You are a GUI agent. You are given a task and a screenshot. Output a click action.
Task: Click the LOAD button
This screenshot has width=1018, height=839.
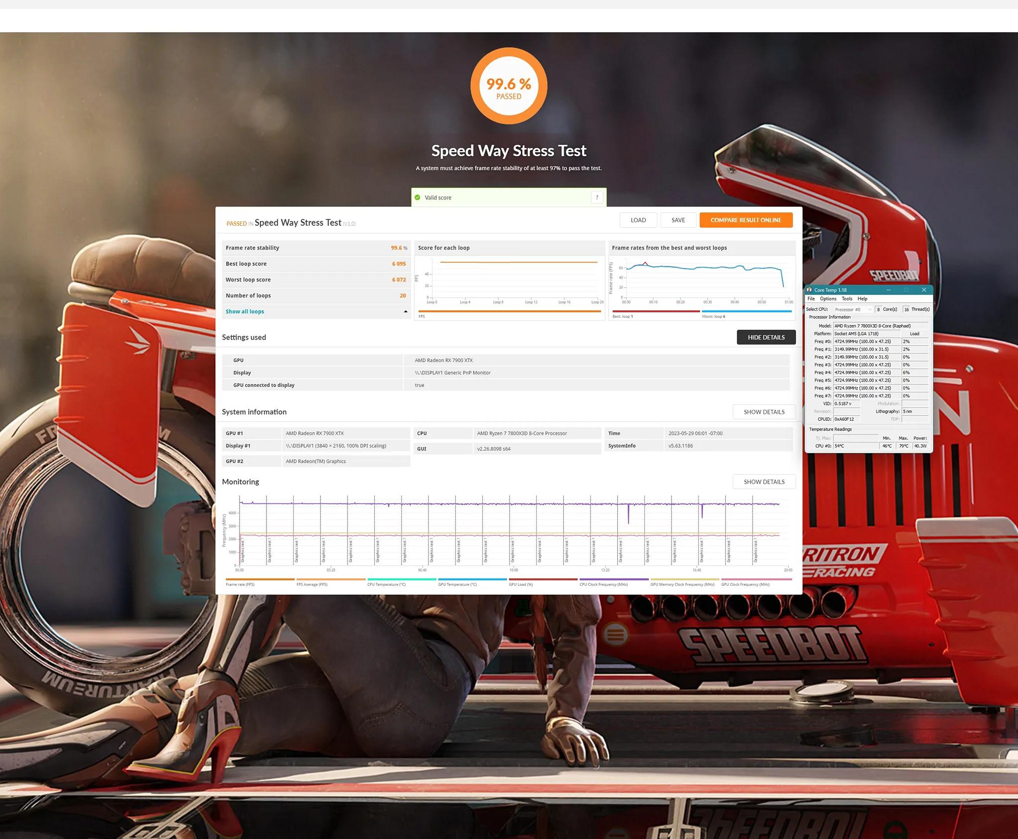click(x=638, y=220)
